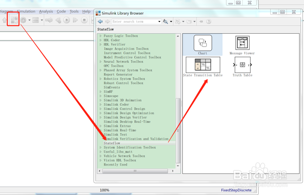Screen dimensions: 304x195
Task: Open the Analysis menu
Action: (46, 12)
